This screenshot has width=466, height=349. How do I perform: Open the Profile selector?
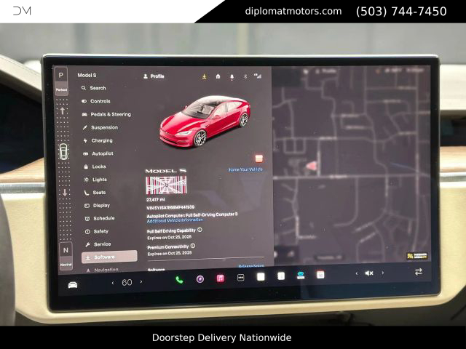[x=154, y=76]
